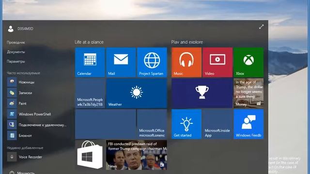Screen dimensions: 310x174
Task: Open the Windows Feedback tile
Action: [248, 124]
